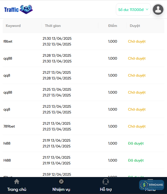Open the Trang chủ tab

point(17,189)
